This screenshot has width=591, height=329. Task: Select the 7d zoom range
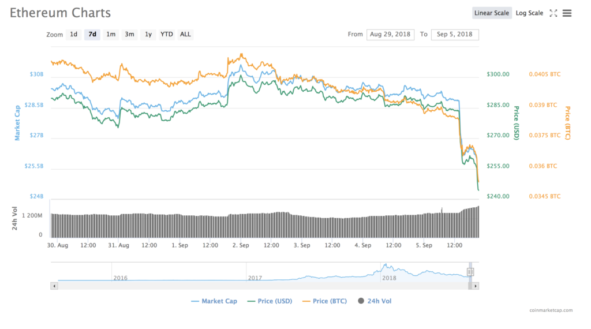pos(92,35)
